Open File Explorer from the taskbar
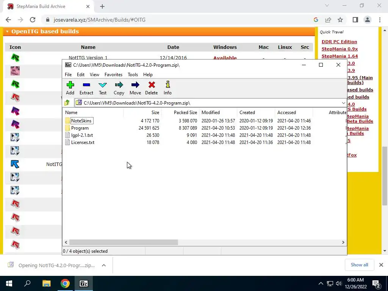This screenshot has height=291, width=388. (46, 283)
